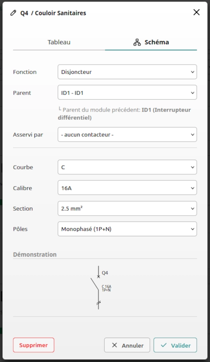Change the Courbe dropdown value C
210x362 pixels.
pos(127,167)
